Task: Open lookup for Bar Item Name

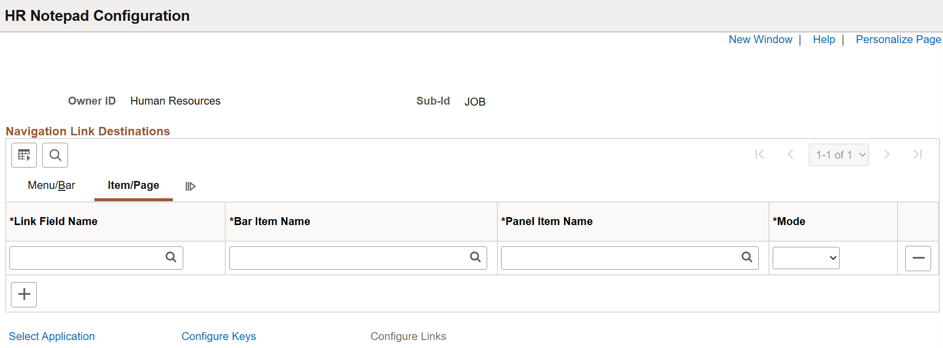Action: point(475,257)
